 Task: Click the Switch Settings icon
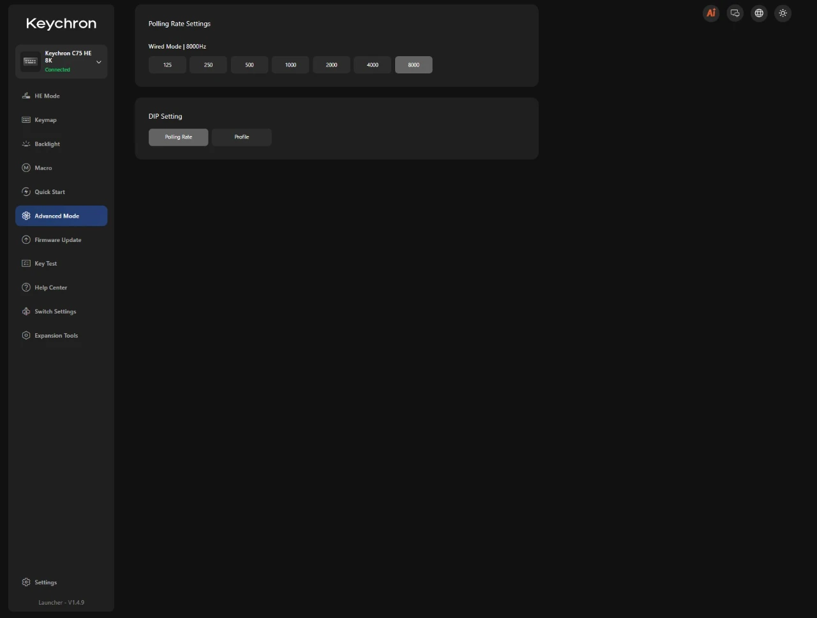26,312
